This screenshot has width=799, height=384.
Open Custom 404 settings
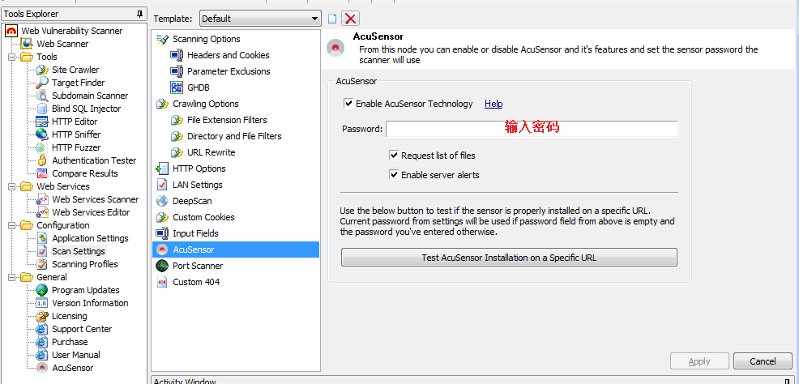196,282
